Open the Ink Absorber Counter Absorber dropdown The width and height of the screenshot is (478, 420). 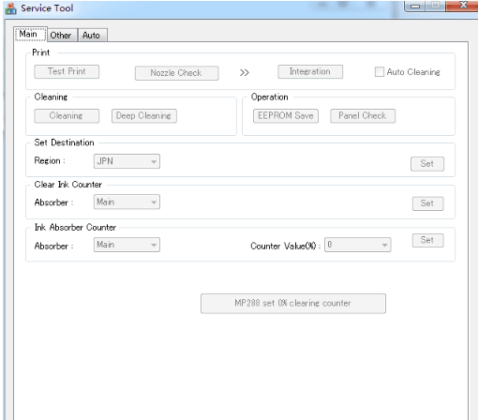(x=127, y=245)
